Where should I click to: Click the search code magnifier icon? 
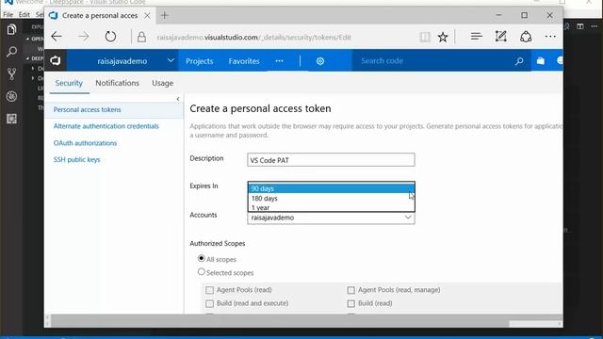pos(519,60)
